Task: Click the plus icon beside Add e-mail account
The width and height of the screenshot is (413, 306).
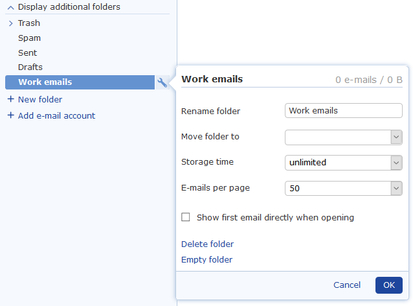Action: pos(10,115)
